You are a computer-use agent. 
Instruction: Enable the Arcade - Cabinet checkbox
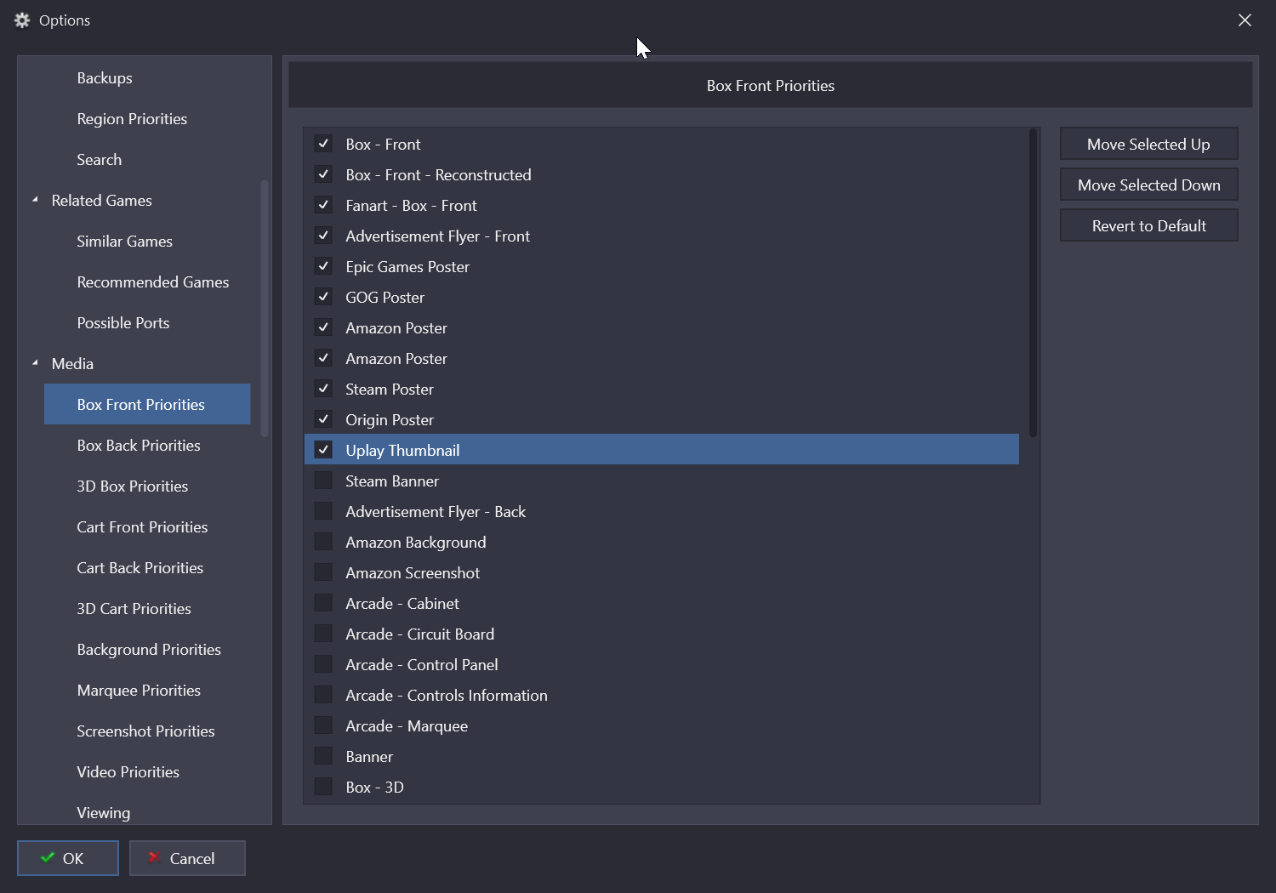point(323,603)
